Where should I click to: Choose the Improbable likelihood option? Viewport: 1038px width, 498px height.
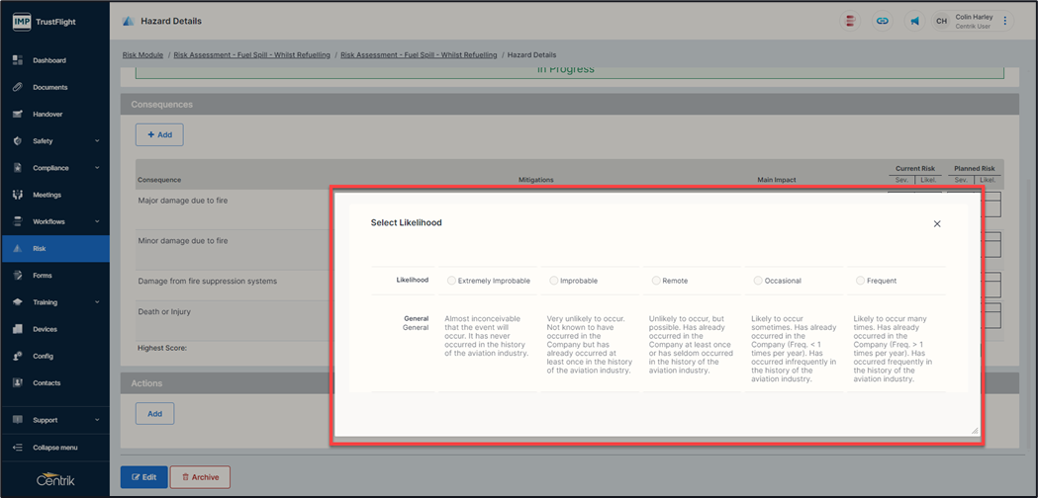tap(554, 281)
